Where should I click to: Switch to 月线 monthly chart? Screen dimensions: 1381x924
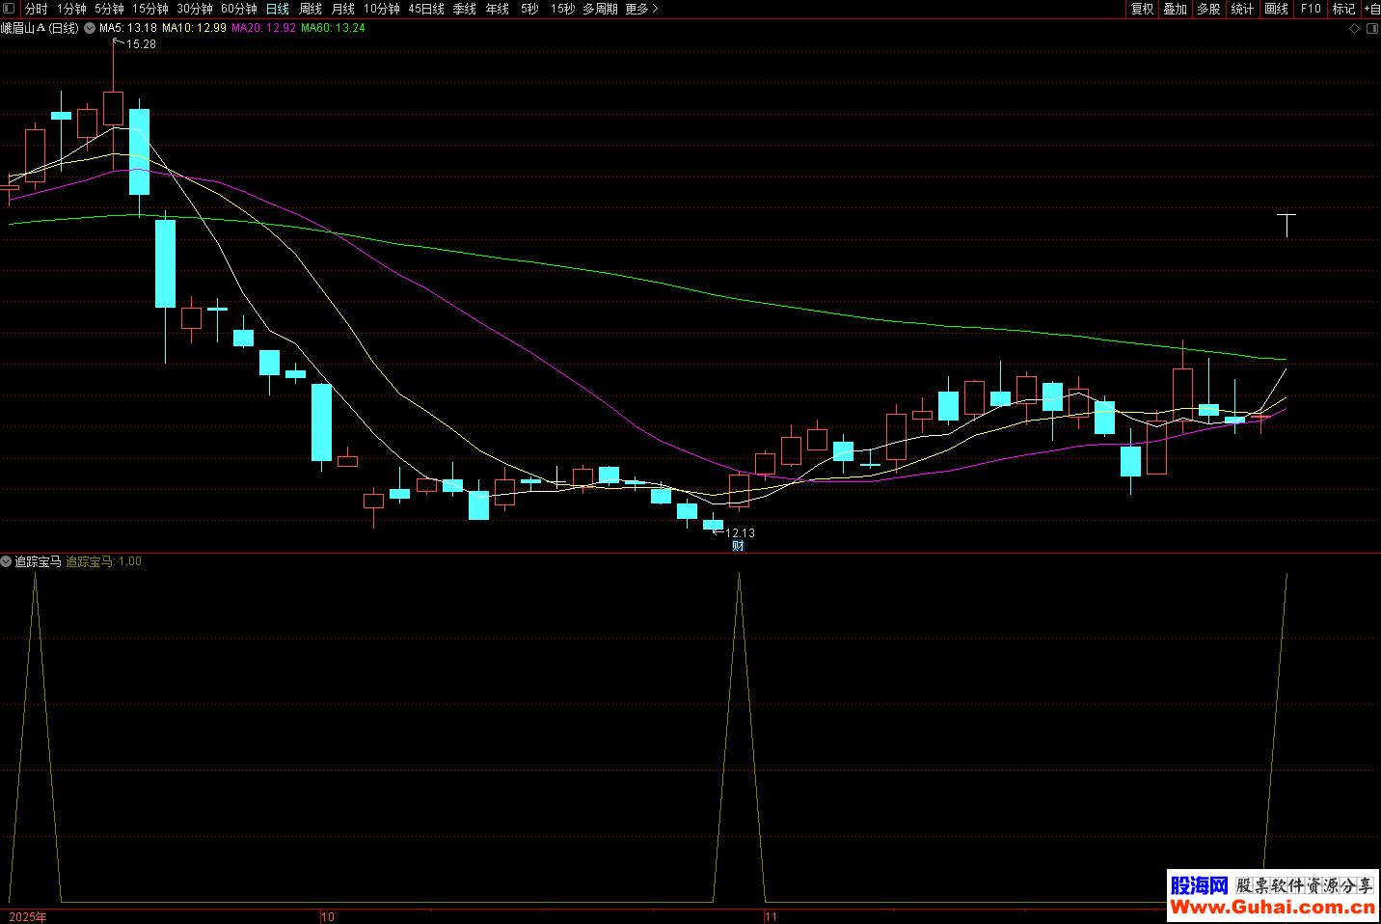pos(343,9)
